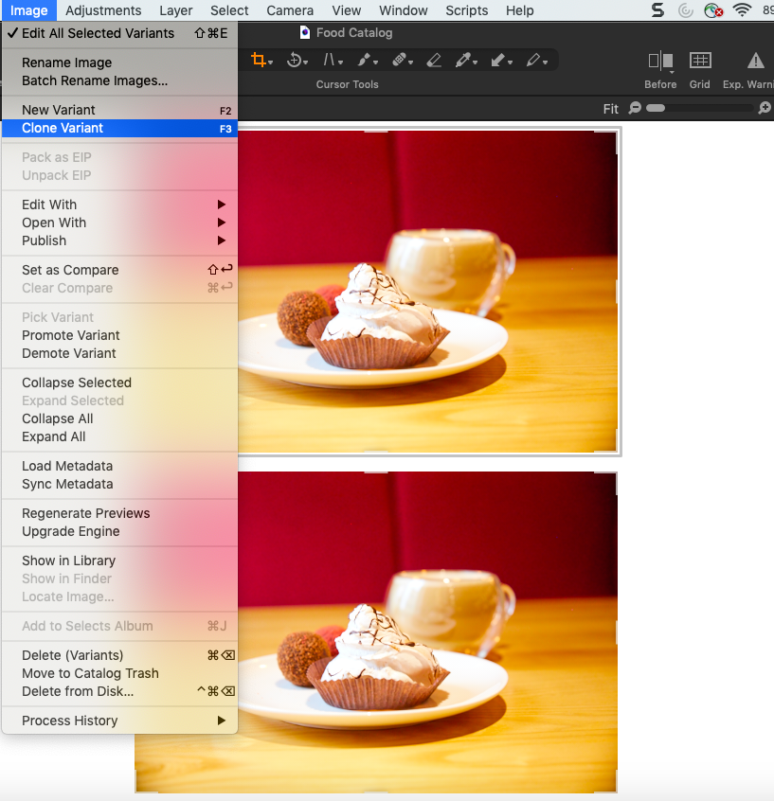Toggle Edit All Selected Variants

[x=119, y=33]
